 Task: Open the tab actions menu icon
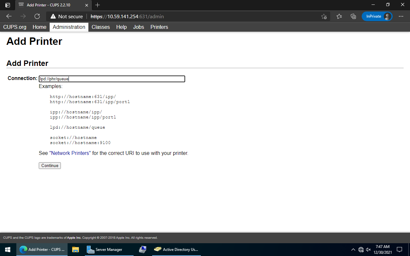(x=8, y=5)
